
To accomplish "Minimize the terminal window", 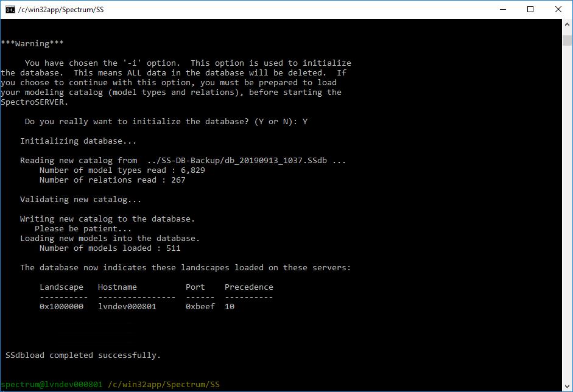I will (x=502, y=9).
